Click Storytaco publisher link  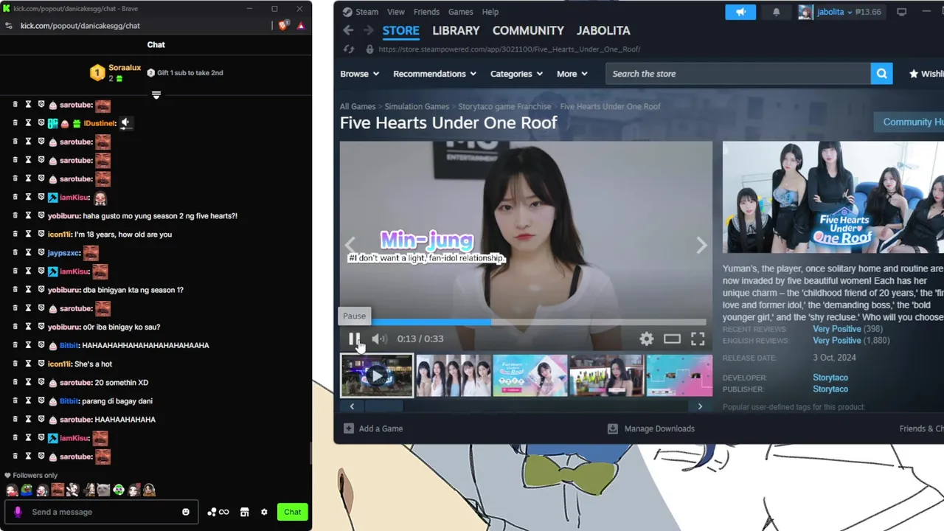click(830, 389)
